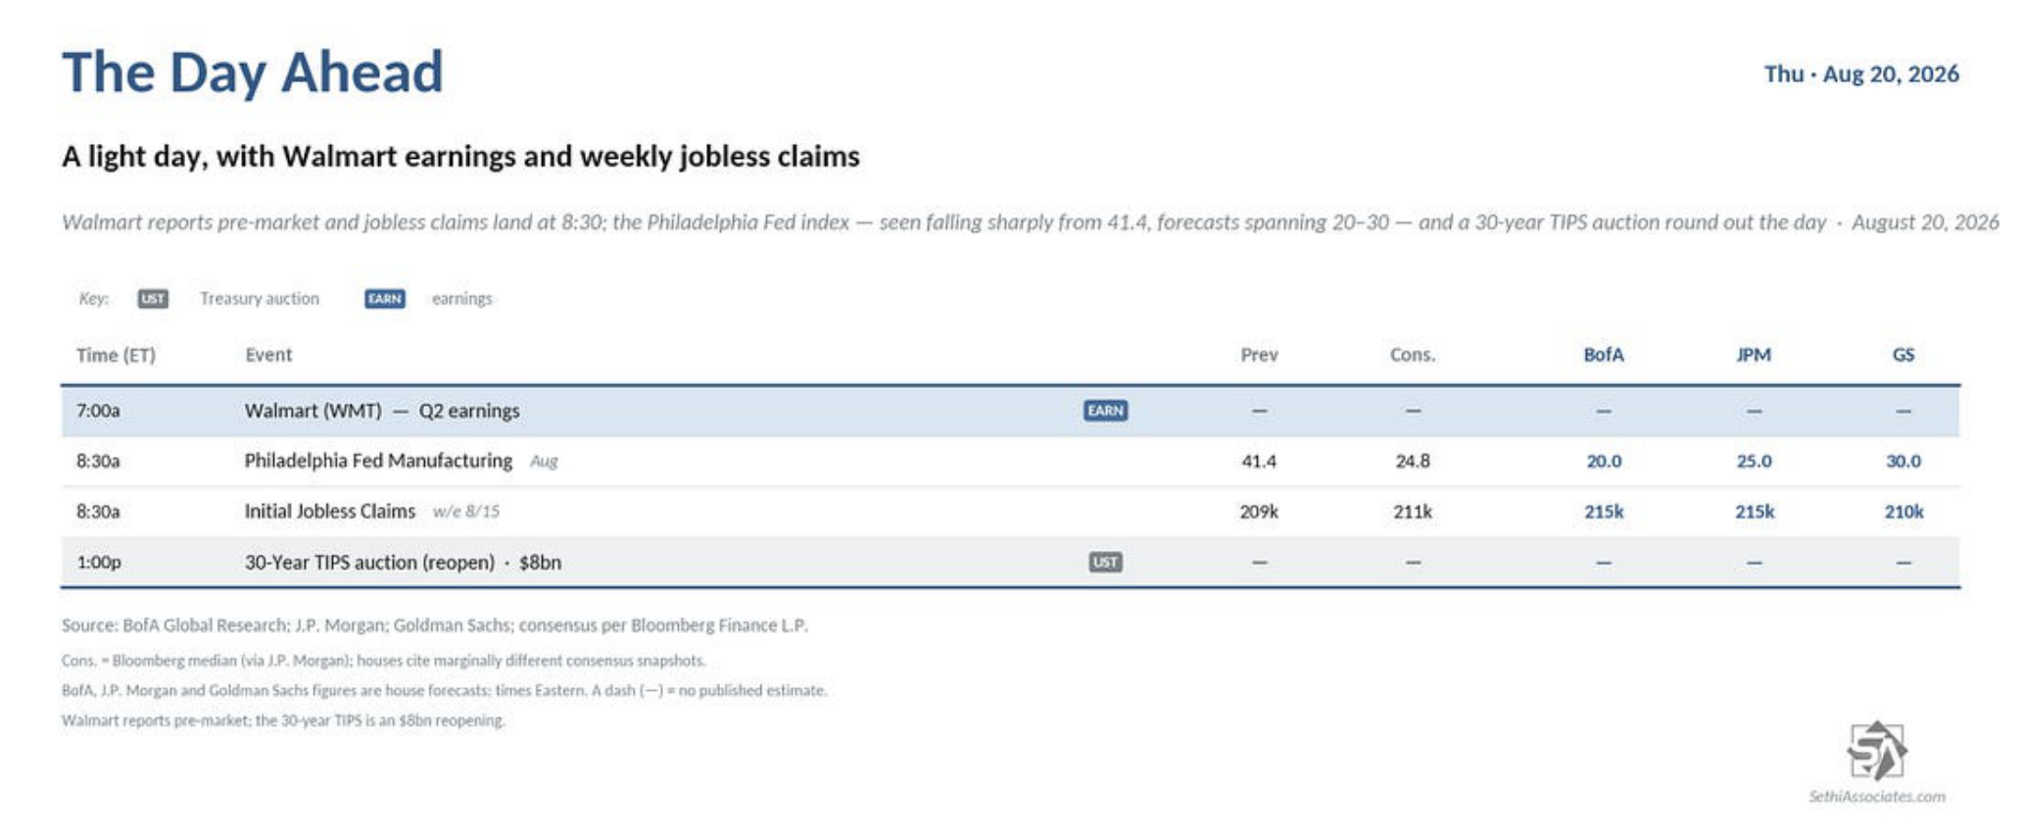Click 'Walmart (WMT) — Q2 earnings' event
Screen dimensions: 2020x834
point(382,411)
